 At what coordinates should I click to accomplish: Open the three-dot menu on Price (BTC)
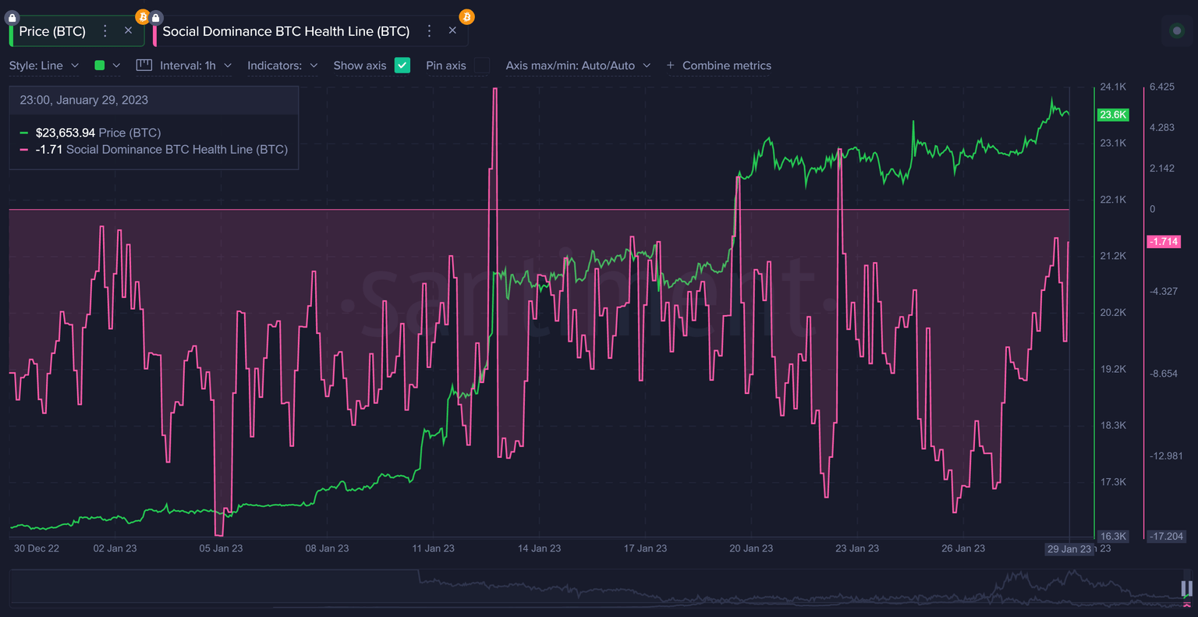click(105, 31)
